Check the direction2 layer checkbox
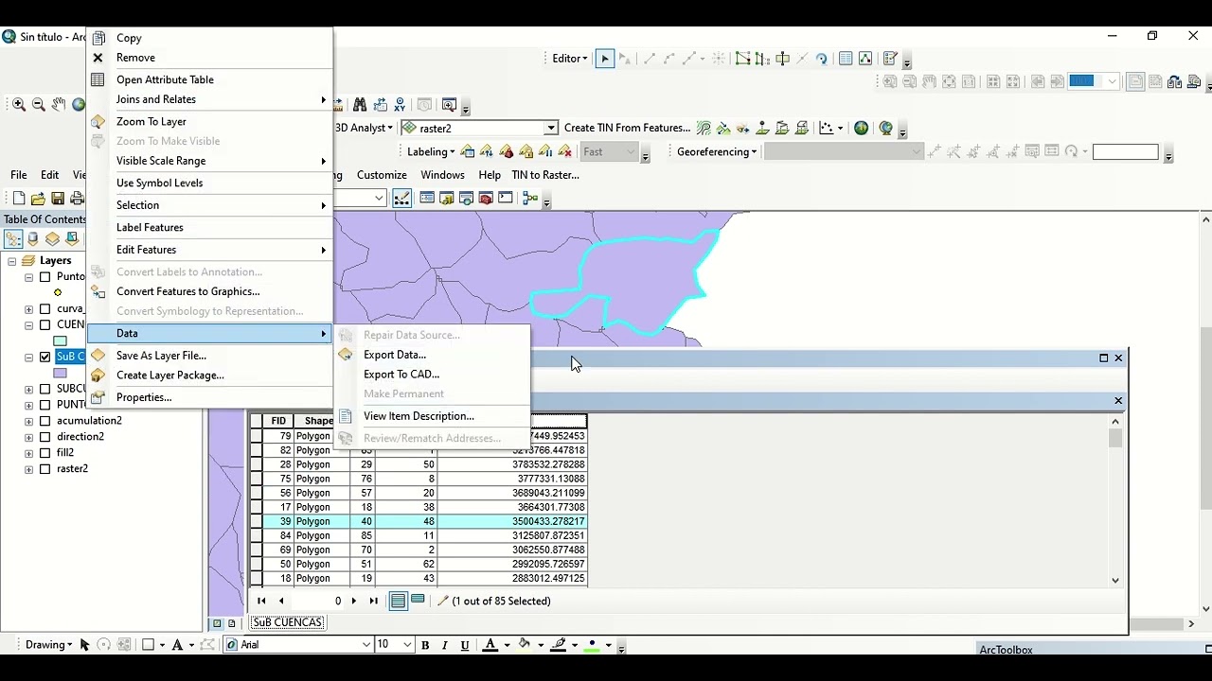 click(45, 437)
